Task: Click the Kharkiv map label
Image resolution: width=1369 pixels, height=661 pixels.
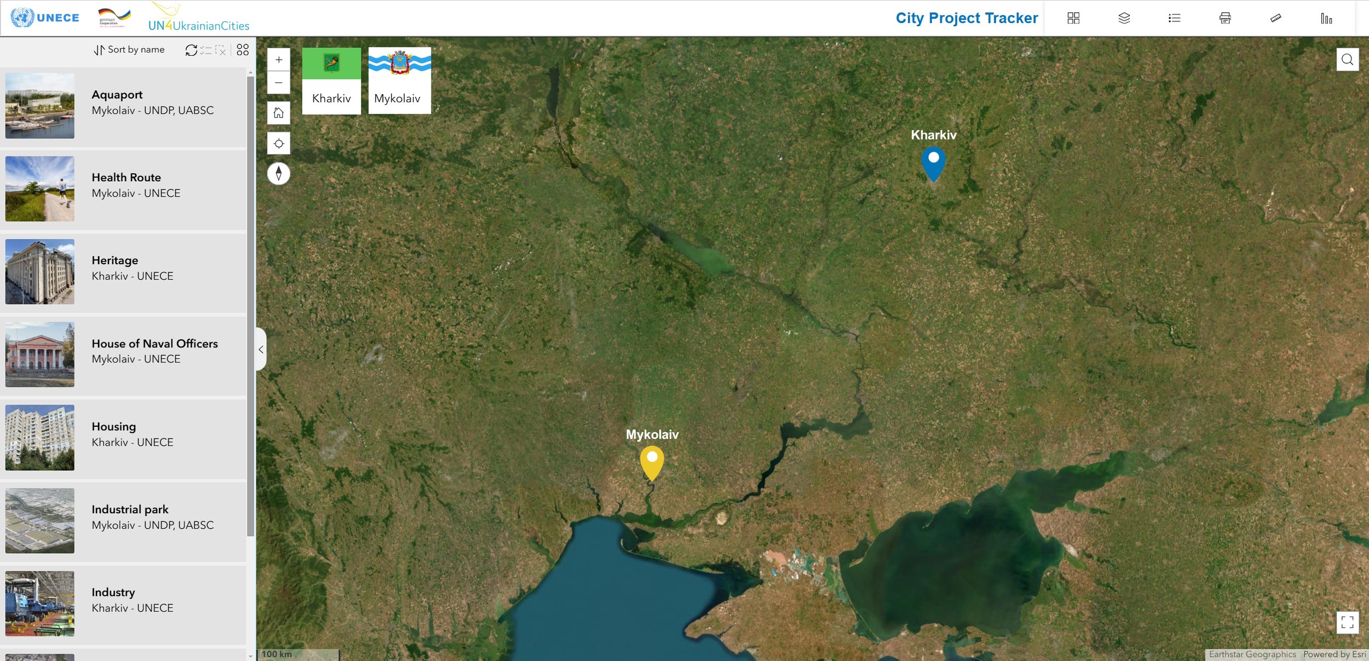Action: pos(934,135)
